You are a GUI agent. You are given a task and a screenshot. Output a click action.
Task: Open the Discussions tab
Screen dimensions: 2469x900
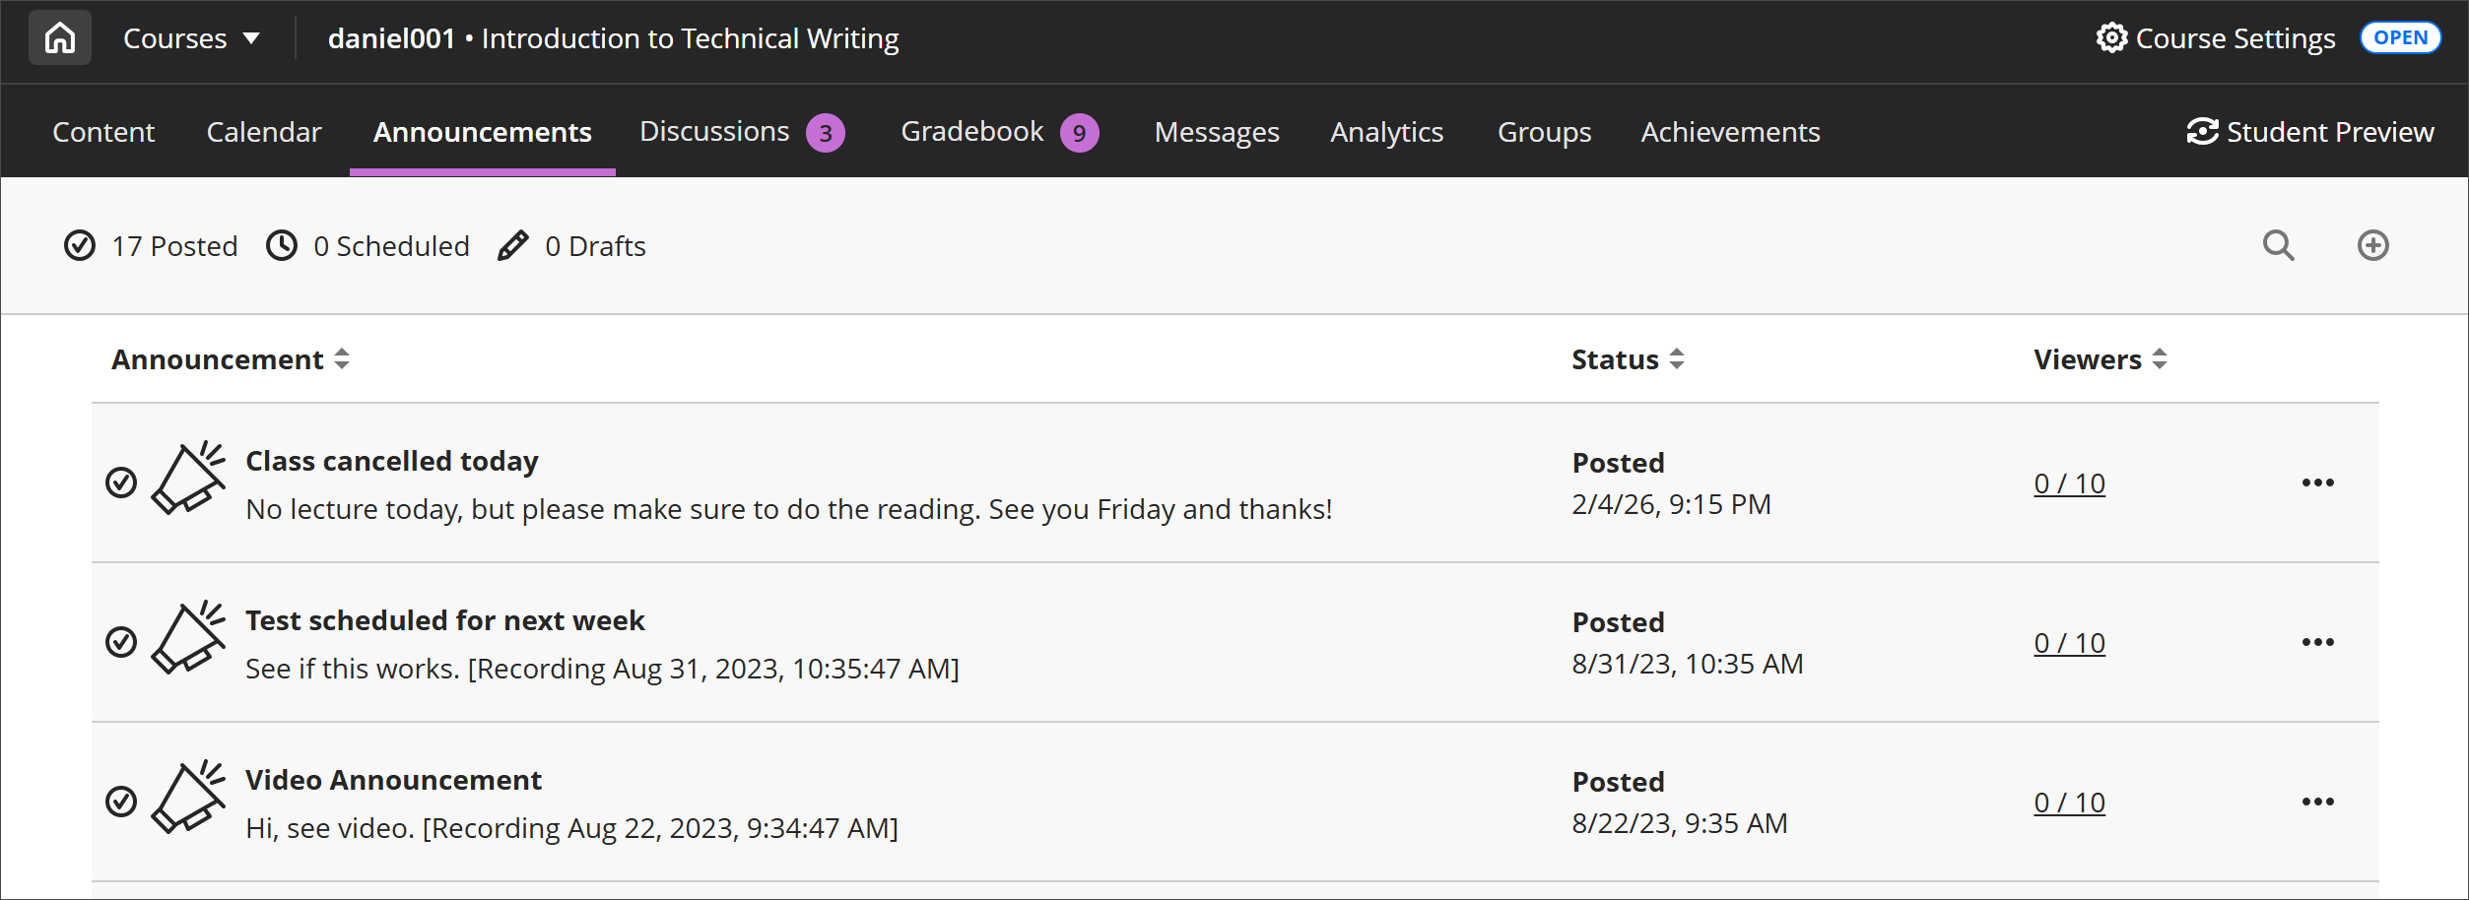click(714, 131)
